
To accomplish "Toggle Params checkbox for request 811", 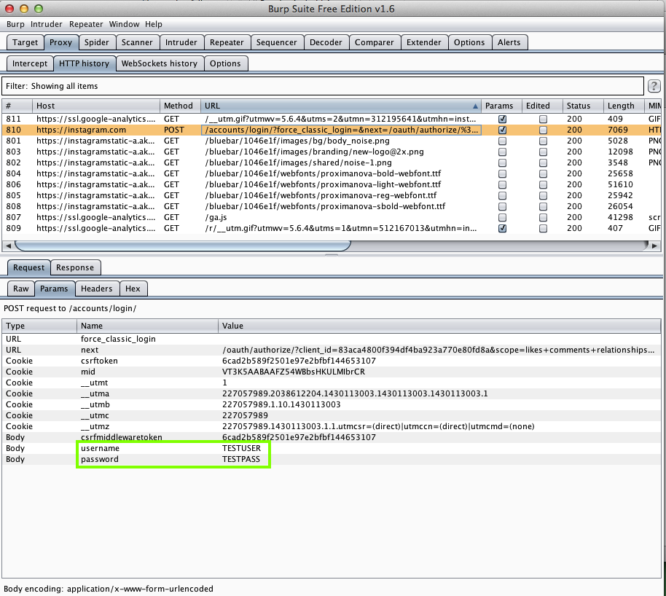I will 502,119.
